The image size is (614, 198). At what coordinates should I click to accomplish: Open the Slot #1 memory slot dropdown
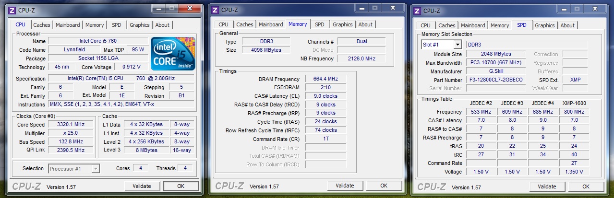tap(441, 45)
